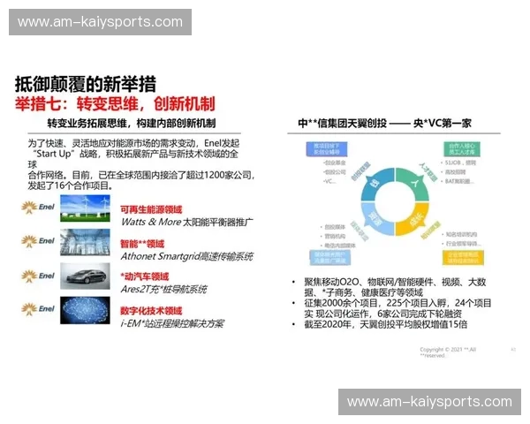This screenshot has height=424, width=530.
Task: Click the red label 可再生能源领域
Action: pos(151,209)
